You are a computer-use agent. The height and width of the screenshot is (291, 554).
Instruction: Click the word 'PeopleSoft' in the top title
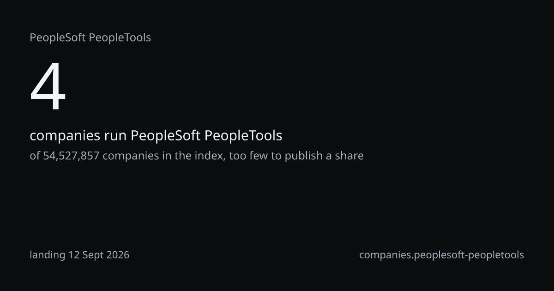point(58,38)
